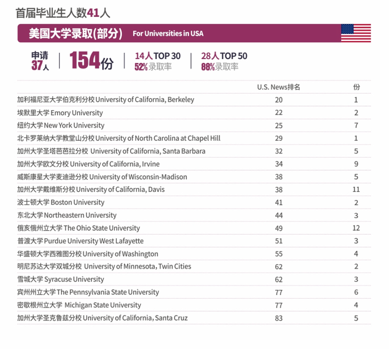Screen dimensions: 389x349
Task: Click the 52% 录取率 text
Action: coord(153,67)
